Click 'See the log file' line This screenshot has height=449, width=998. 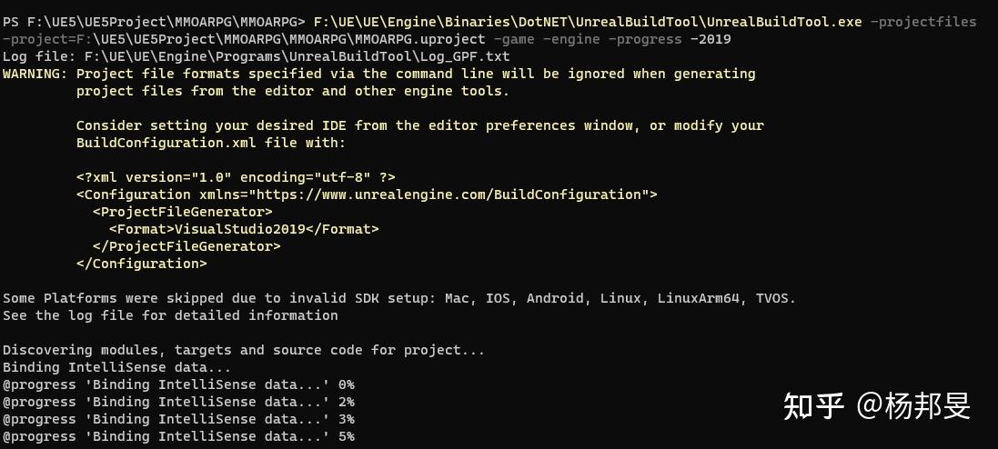click(170, 315)
